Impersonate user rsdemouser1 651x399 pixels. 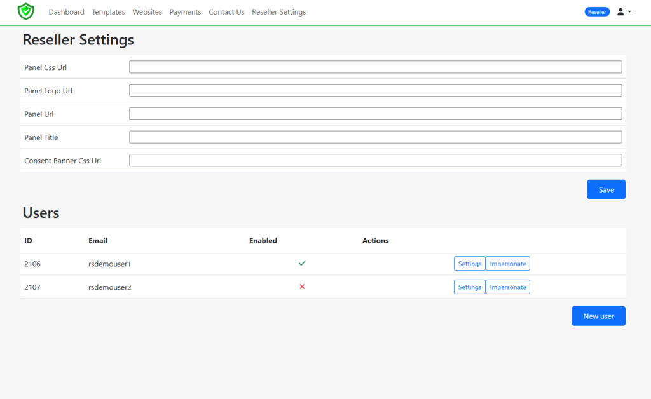[x=508, y=264]
